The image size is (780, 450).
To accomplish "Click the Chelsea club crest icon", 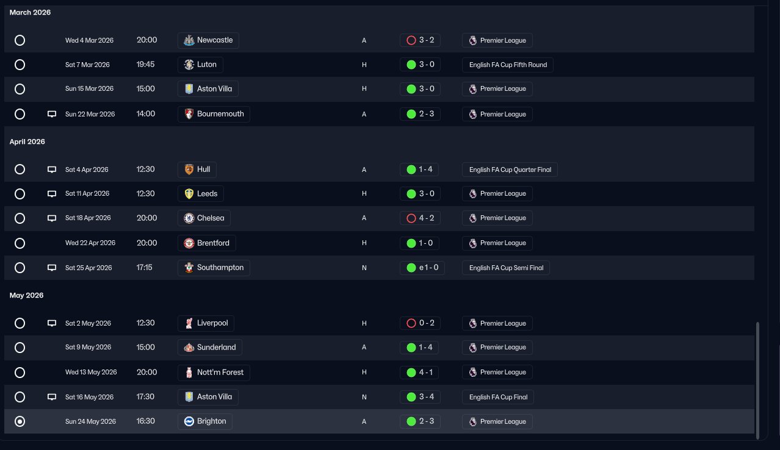I will tap(189, 218).
